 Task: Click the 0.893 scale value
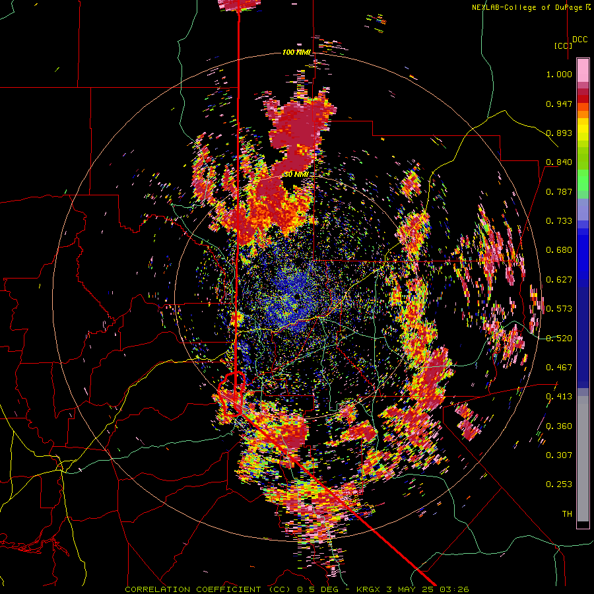[x=559, y=133]
